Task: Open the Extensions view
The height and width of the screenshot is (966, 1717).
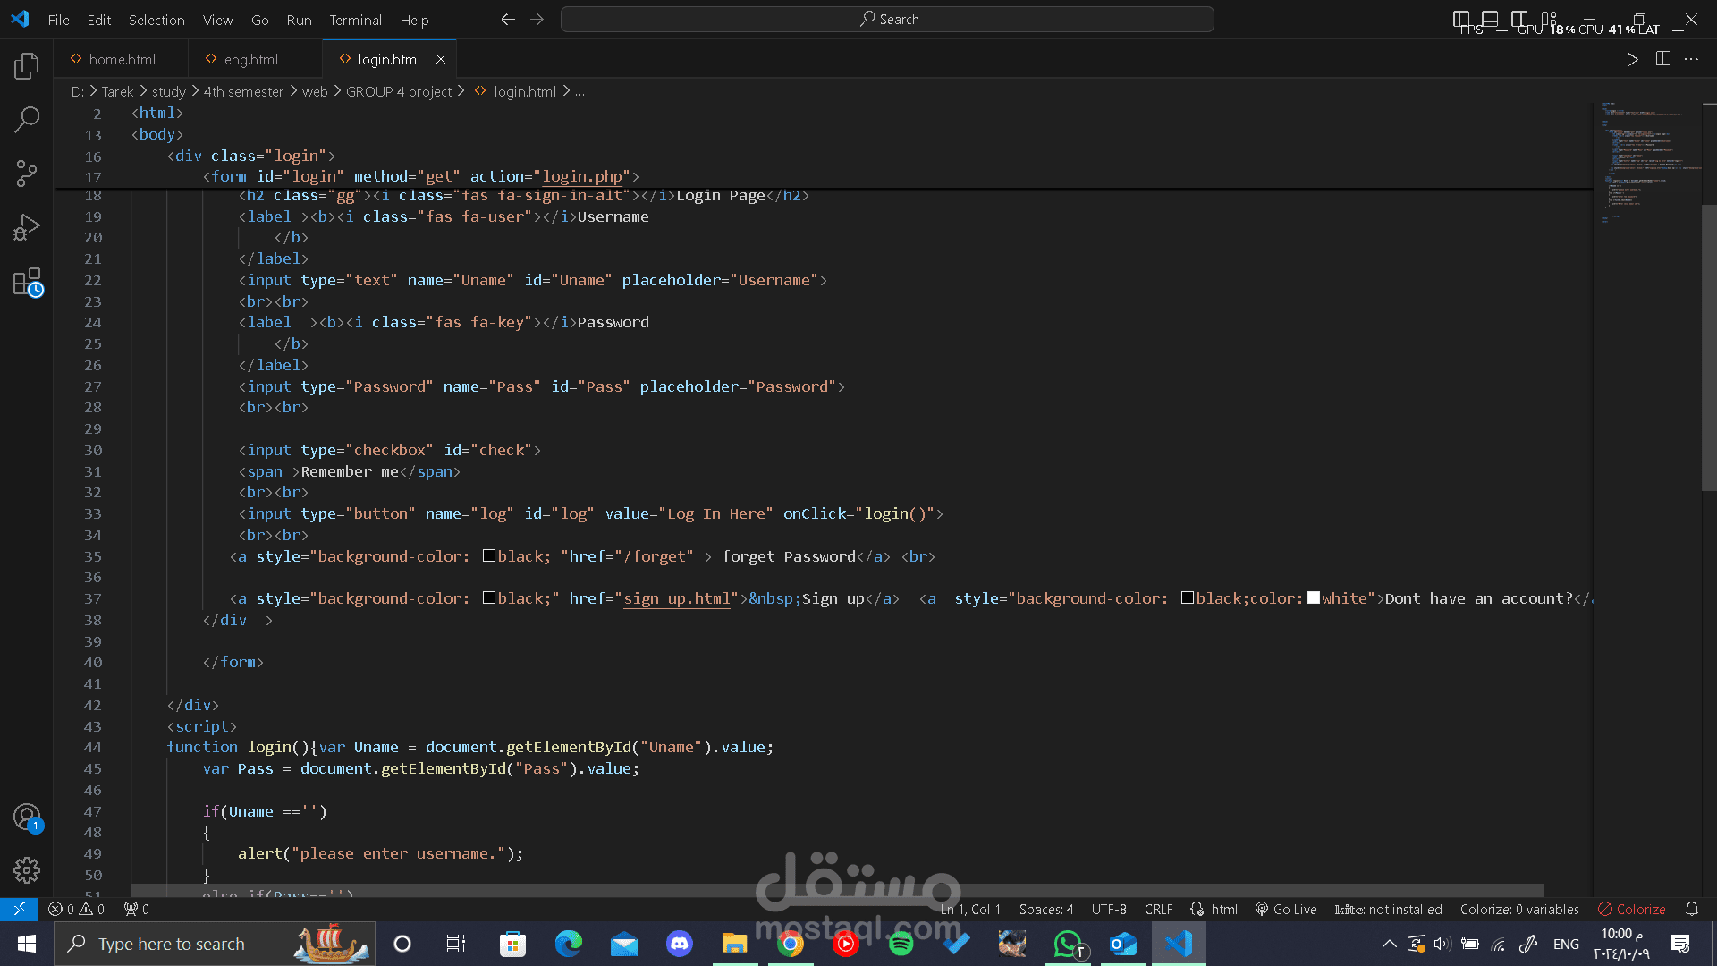Action: tap(27, 282)
